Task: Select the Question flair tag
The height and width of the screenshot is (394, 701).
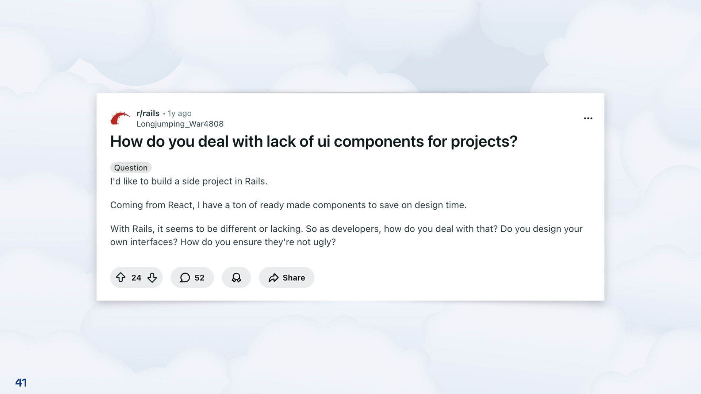Action: [131, 168]
